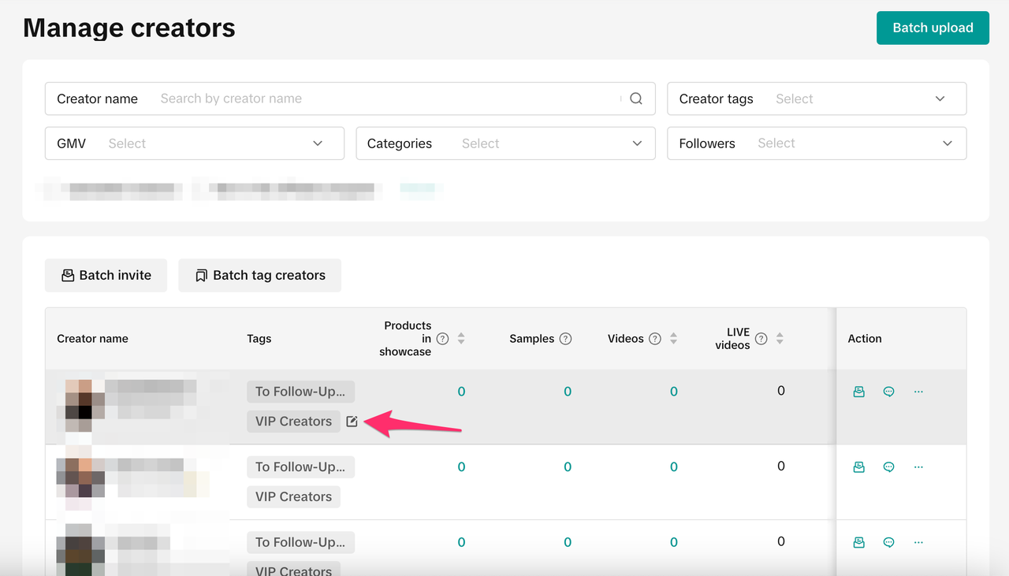
Task: Open the Creator tags dropdown
Action: 817,98
